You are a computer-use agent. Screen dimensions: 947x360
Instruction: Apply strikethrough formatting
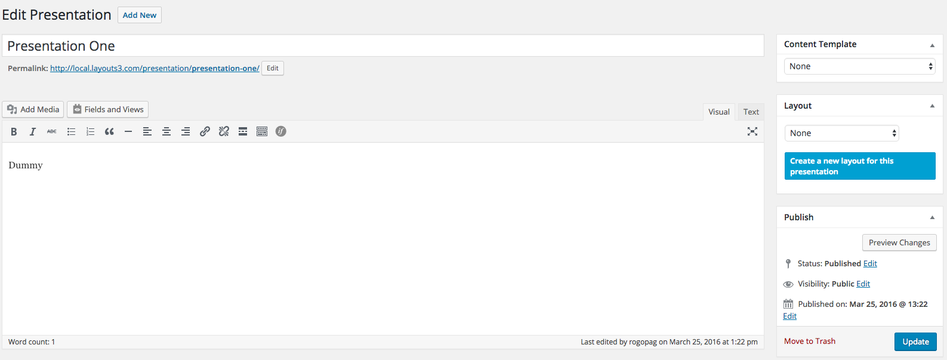point(52,131)
